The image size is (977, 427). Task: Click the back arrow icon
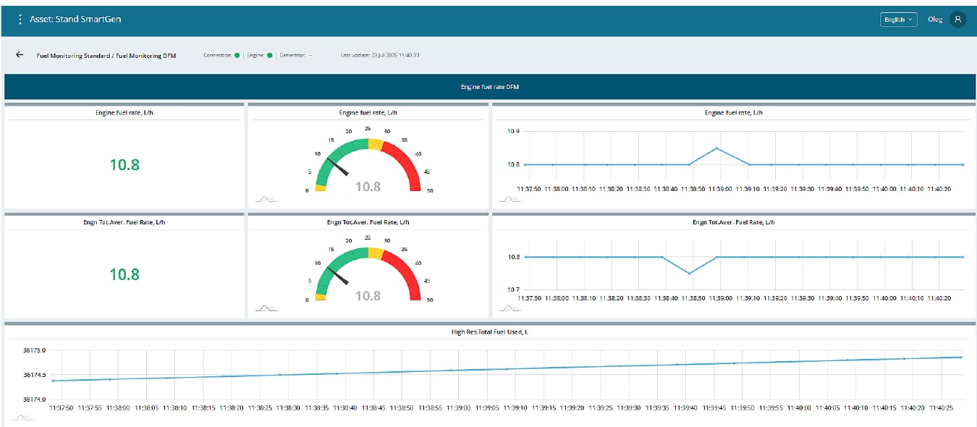20,55
